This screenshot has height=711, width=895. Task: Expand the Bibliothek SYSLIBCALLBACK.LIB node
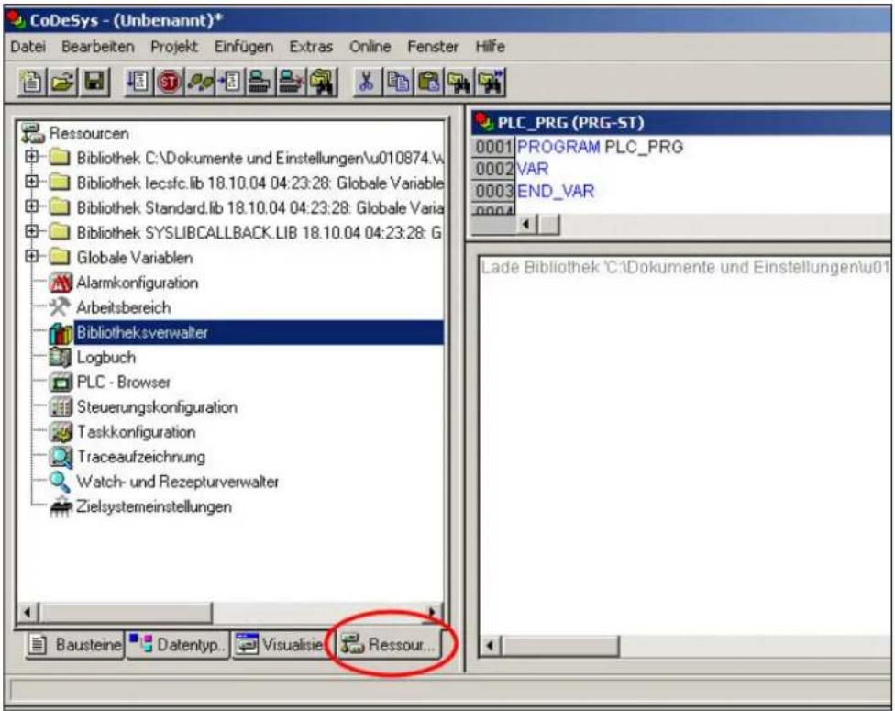point(32,231)
